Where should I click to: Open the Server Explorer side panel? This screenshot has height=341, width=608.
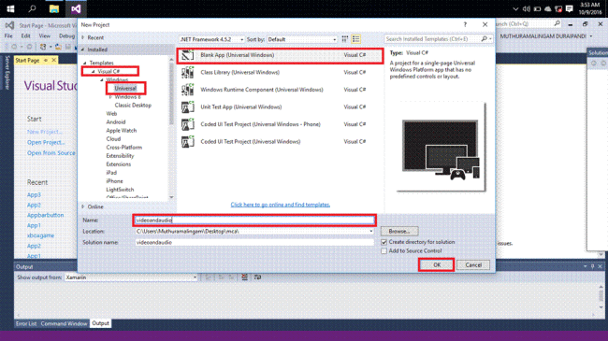pos(7,73)
